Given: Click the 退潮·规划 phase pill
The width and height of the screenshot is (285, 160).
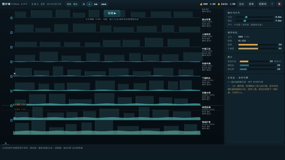Looking at the screenshot, I should click(72, 4).
